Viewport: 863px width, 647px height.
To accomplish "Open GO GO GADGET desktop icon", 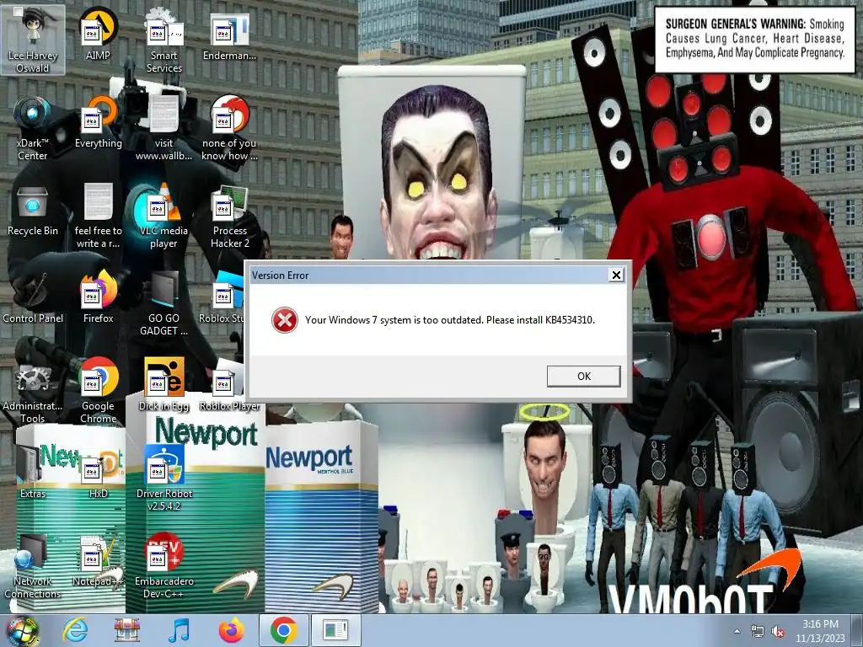I will point(163,303).
